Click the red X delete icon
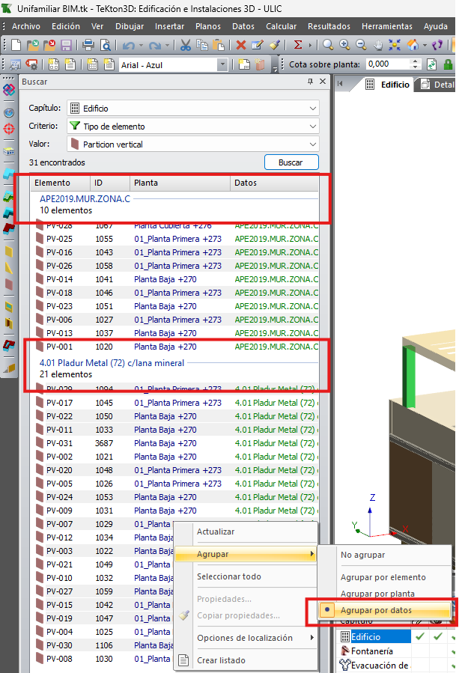The height and width of the screenshot is (673, 459). (x=240, y=45)
